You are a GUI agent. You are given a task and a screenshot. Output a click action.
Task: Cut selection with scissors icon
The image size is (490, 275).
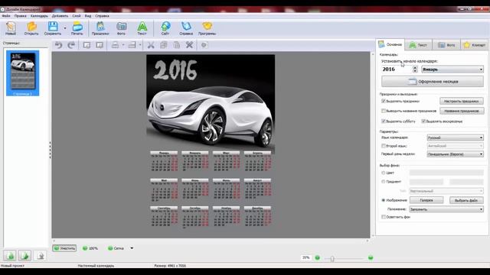click(x=151, y=45)
